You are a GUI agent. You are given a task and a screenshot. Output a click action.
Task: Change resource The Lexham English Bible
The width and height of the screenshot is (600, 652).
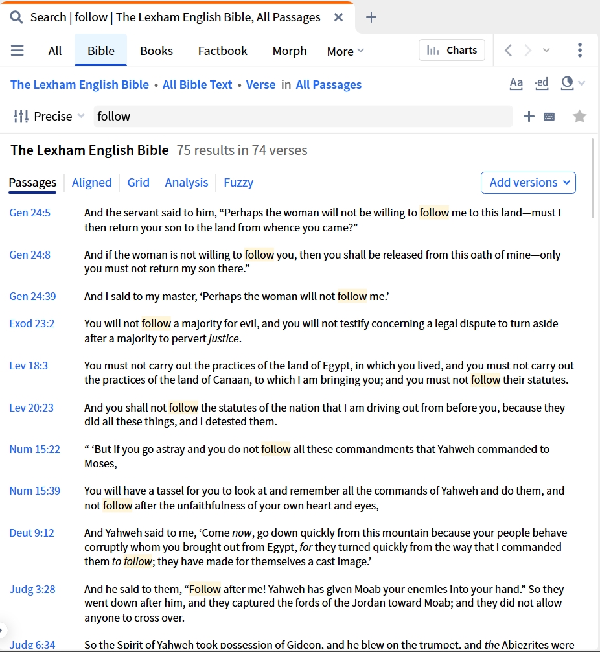80,84
